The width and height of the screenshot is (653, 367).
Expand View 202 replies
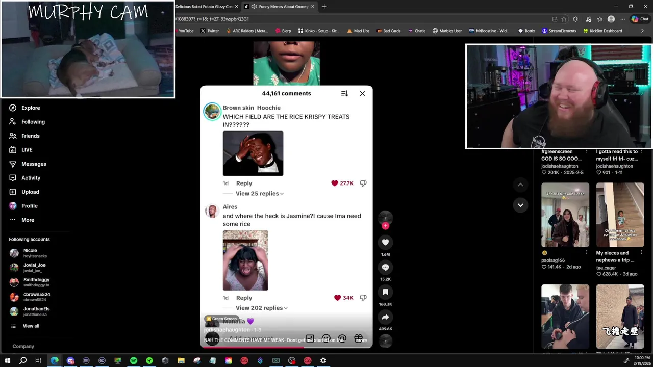pyautogui.click(x=262, y=308)
